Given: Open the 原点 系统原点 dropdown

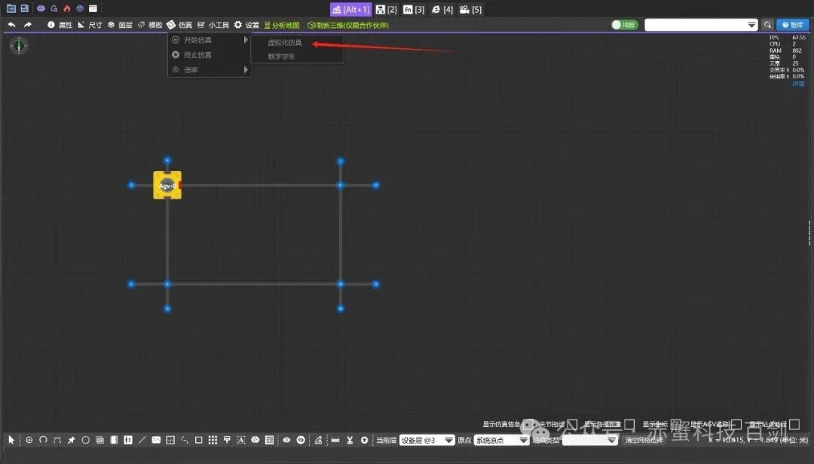Looking at the screenshot, I should (x=501, y=440).
